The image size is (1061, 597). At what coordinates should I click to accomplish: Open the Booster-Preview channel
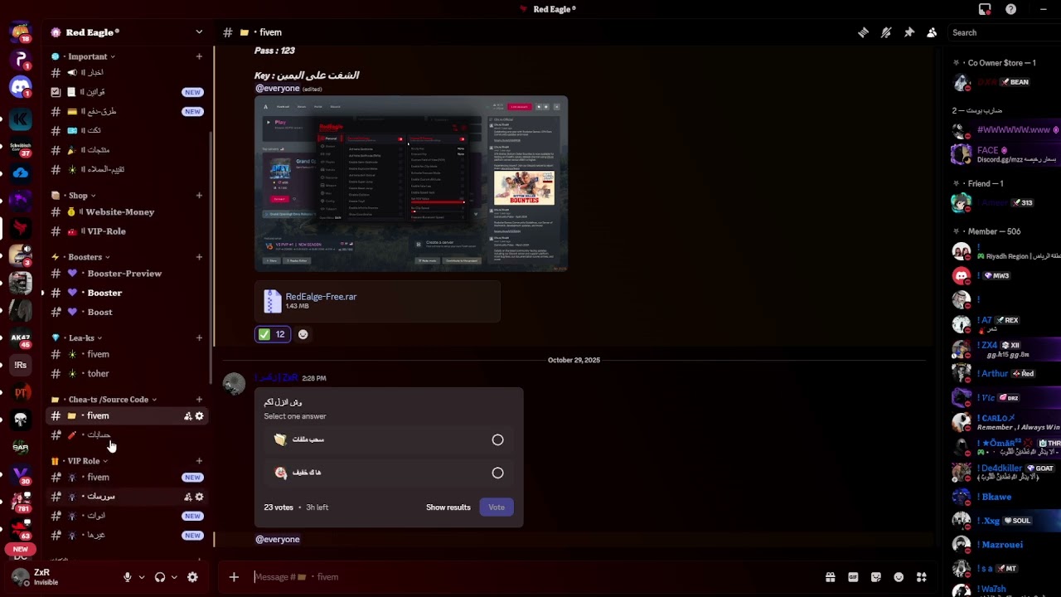[x=126, y=274]
